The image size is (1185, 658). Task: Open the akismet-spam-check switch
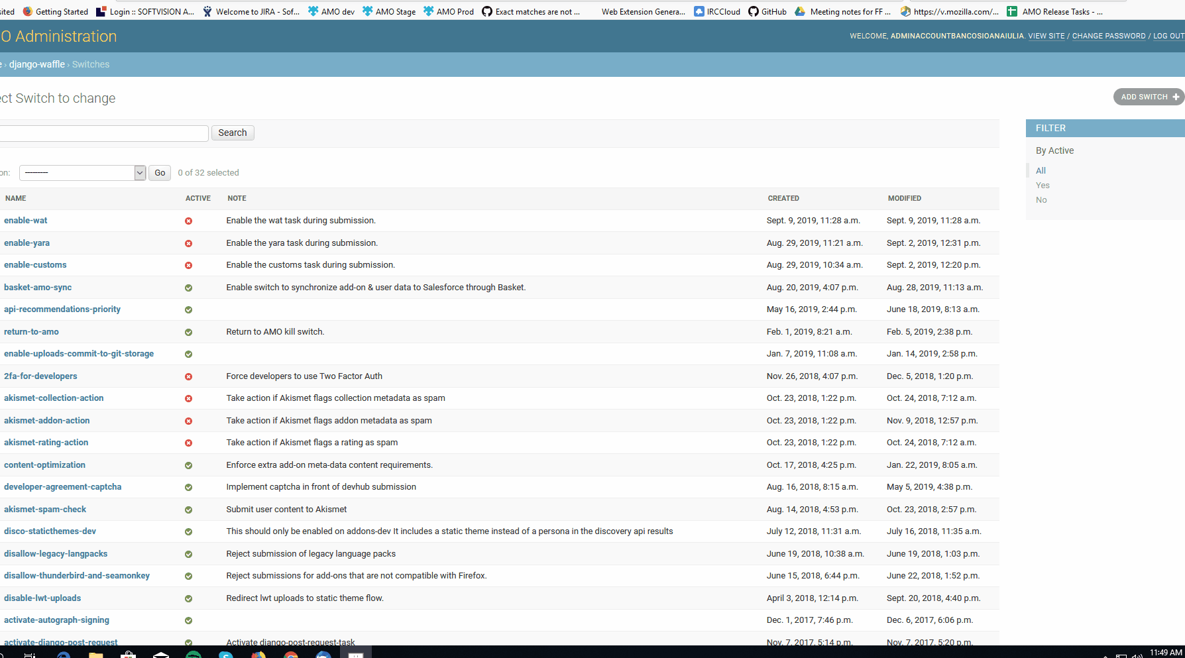45,510
